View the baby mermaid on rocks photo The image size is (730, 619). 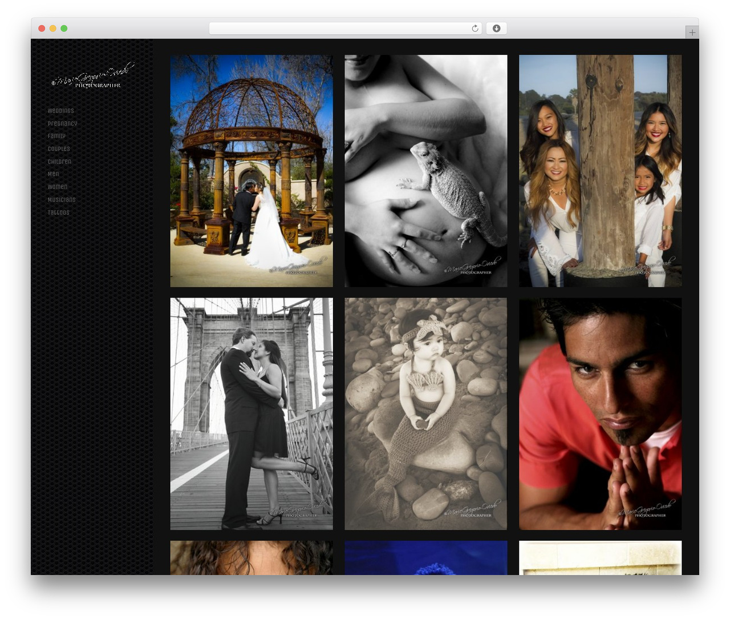point(426,414)
